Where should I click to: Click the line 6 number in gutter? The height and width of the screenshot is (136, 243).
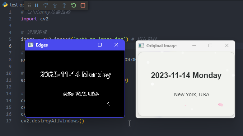[x=10, y=46]
